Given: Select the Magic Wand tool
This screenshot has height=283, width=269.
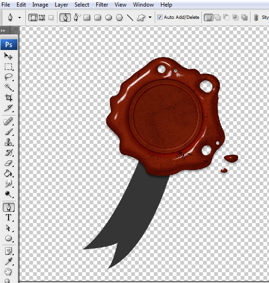Looking at the screenshot, I should click(x=8, y=87).
